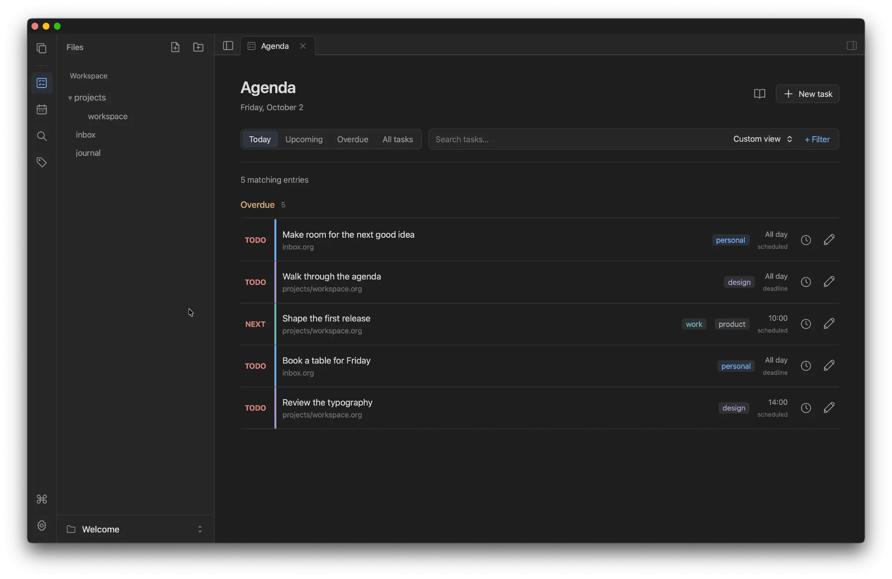Open the tags icon in the sidebar
Image resolution: width=892 pixels, height=579 pixels.
(42, 162)
